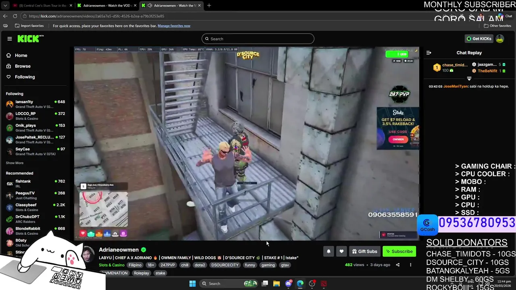This screenshot has height=290, width=516.
Task: Click the Slots & Casino category link
Action: coord(112,265)
